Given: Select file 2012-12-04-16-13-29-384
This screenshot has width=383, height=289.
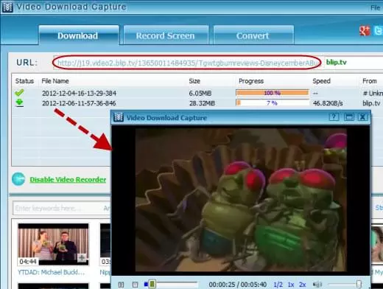Looking at the screenshot, I should (79, 93).
